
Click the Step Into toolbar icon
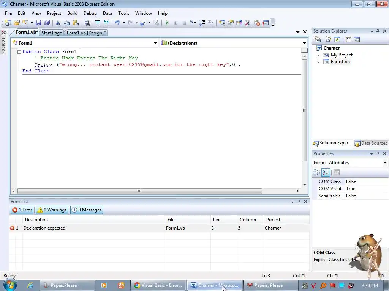193,23
